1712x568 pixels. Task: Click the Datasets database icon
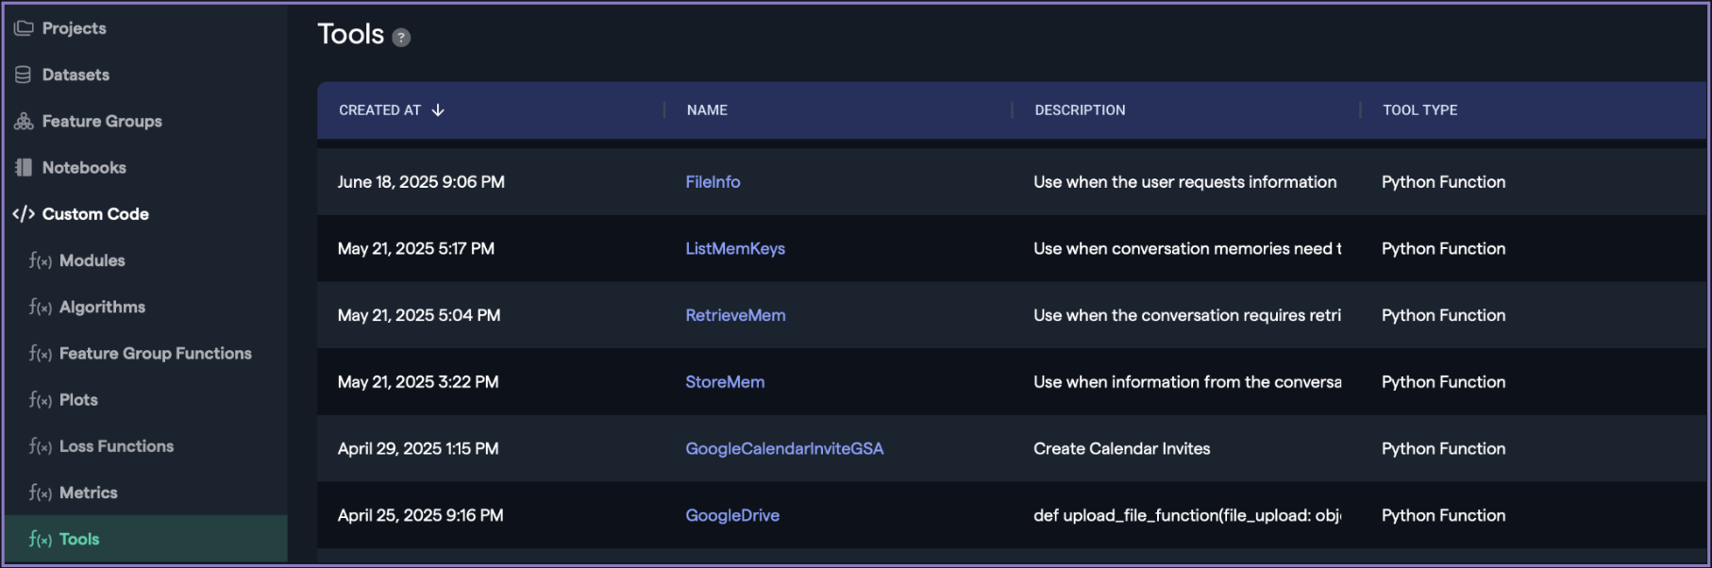pyautogui.click(x=24, y=75)
